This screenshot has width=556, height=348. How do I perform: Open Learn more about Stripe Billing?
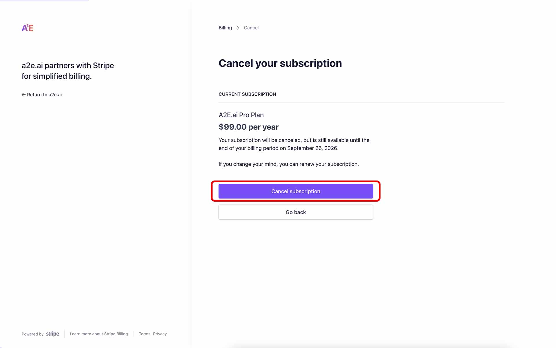click(98, 334)
